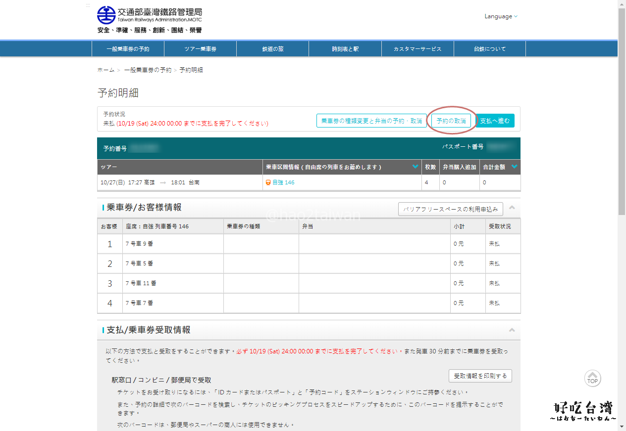The image size is (626, 431).
Task: Open the 一般乗車券の予約 menu
Action: click(x=128, y=49)
